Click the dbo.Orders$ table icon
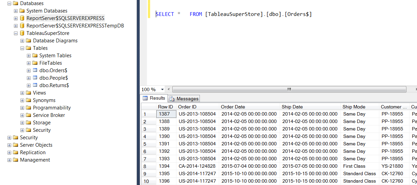The image size is (417, 185). [35, 70]
